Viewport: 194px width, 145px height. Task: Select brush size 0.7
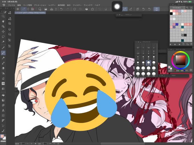click(138, 47)
